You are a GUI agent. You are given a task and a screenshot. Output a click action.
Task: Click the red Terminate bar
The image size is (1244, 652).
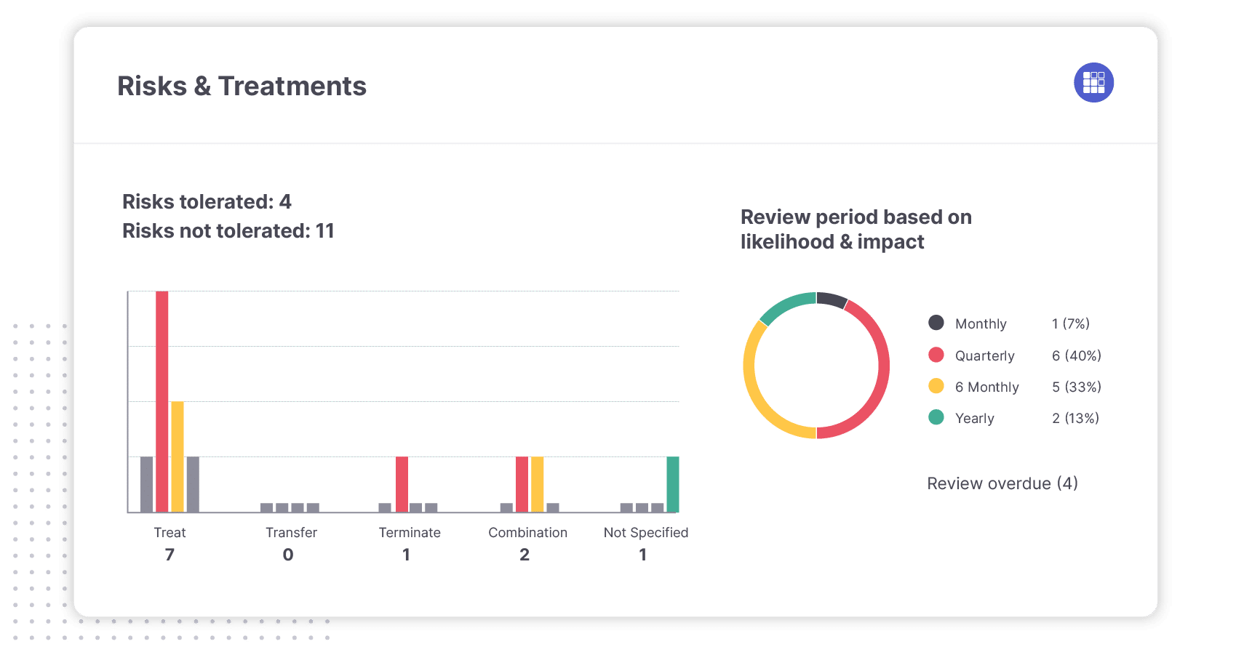pos(402,484)
